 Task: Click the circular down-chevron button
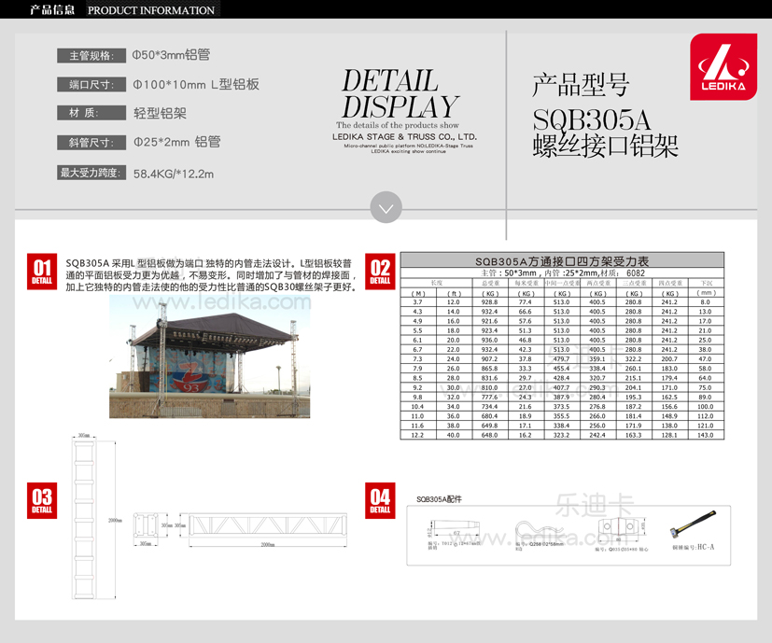coord(386,207)
